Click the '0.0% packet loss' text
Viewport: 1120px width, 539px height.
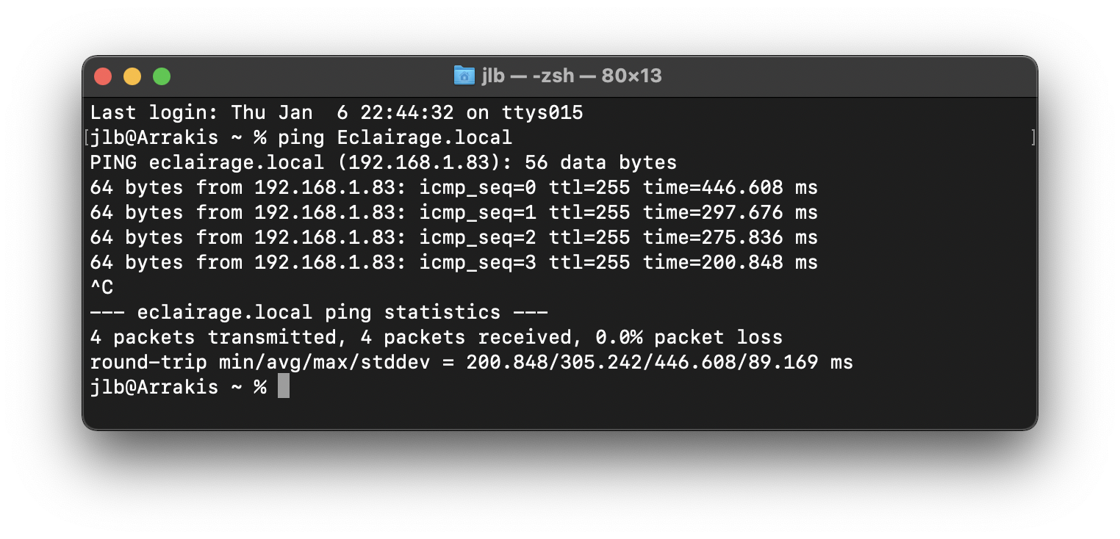click(689, 337)
